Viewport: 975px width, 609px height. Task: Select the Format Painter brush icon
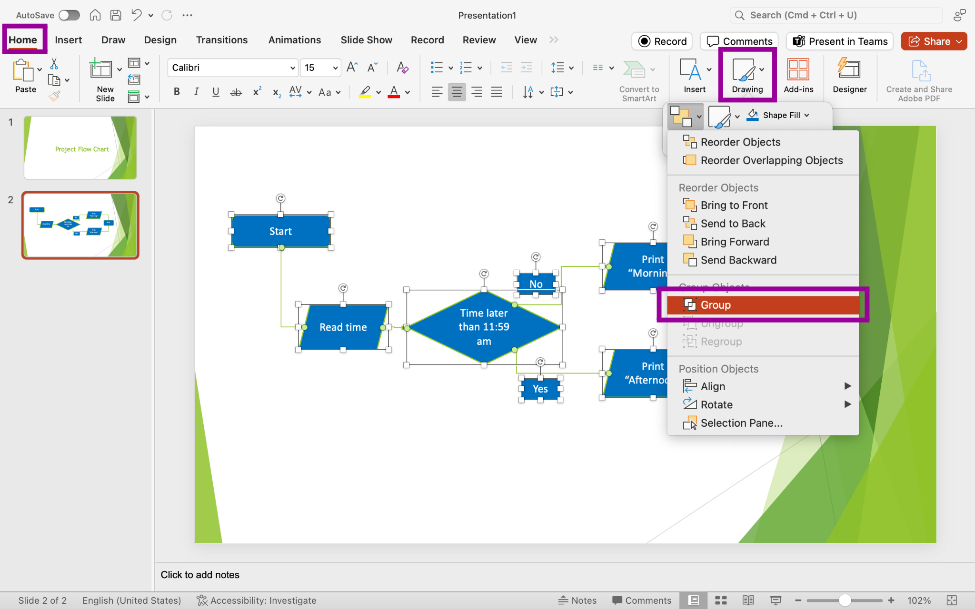(x=54, y=97)
